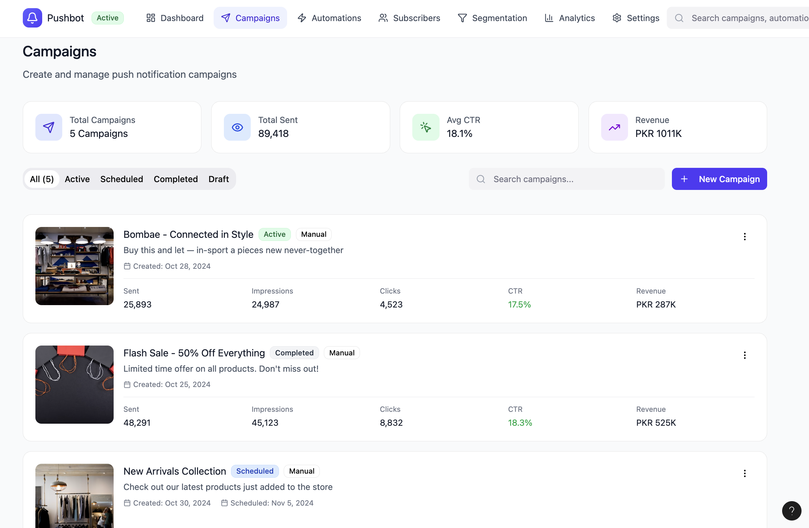Click the Segmentation funnel nav icon
Viewport: 809px width, 528px height.
click(462, 18)
